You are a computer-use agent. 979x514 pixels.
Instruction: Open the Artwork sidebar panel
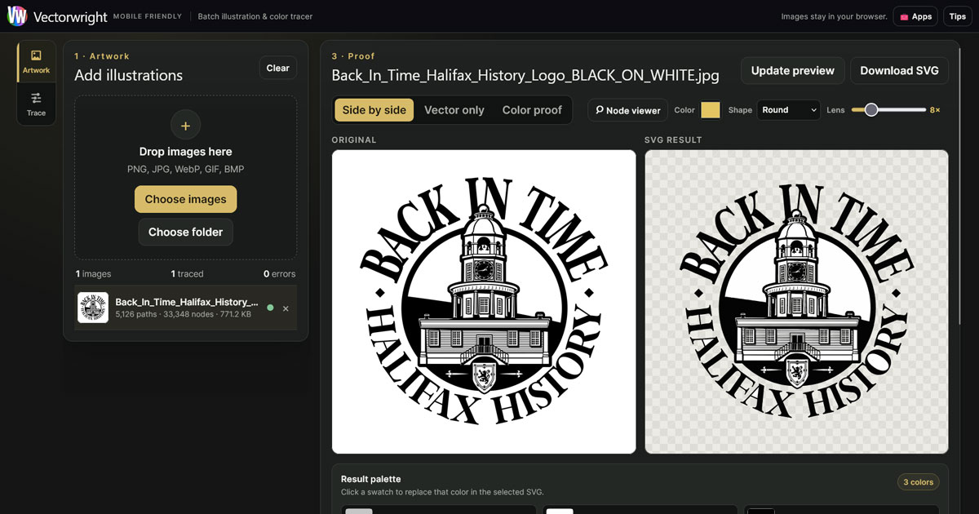coord(36,62)
